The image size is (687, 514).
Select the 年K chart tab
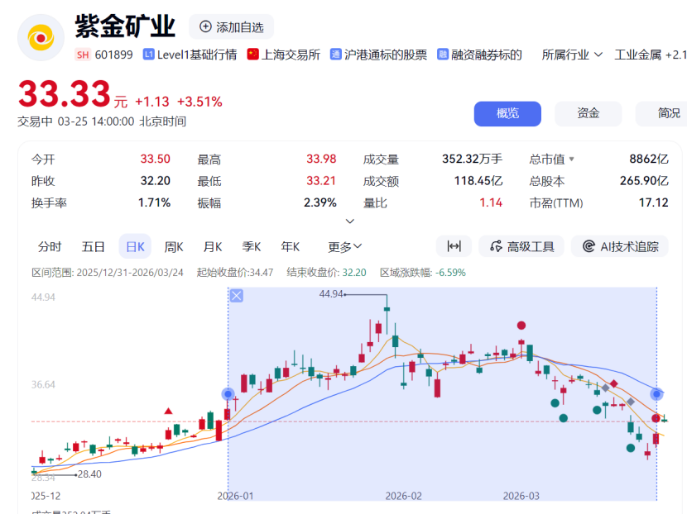tap(290, 247)
